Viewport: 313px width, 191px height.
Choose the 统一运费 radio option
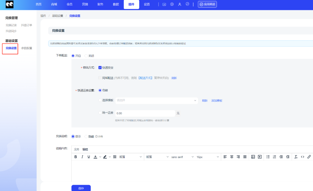100,113
